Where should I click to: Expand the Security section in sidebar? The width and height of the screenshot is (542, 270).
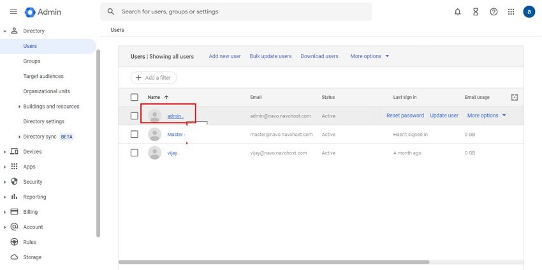[x=6, y=182]
